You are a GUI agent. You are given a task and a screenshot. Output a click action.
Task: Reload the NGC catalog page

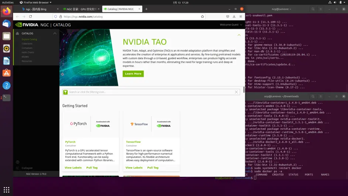coord(30,17)
